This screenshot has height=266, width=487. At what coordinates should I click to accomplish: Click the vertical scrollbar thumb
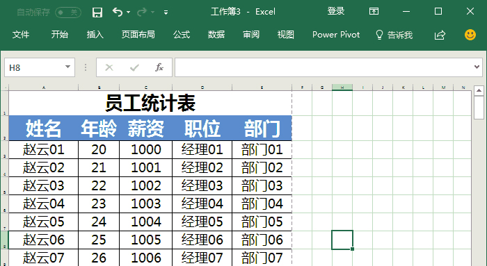pos(479,108)
